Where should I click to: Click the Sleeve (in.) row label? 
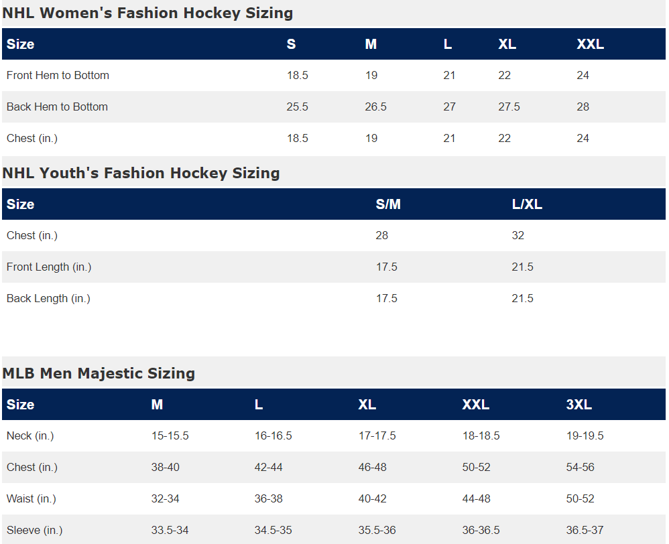pos(34,530)
